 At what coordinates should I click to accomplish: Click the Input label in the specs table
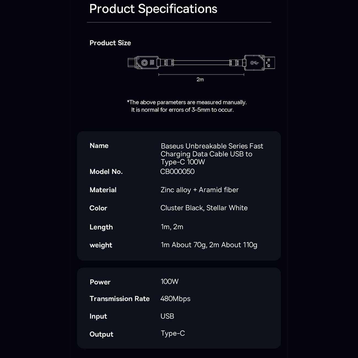[98, 316]
